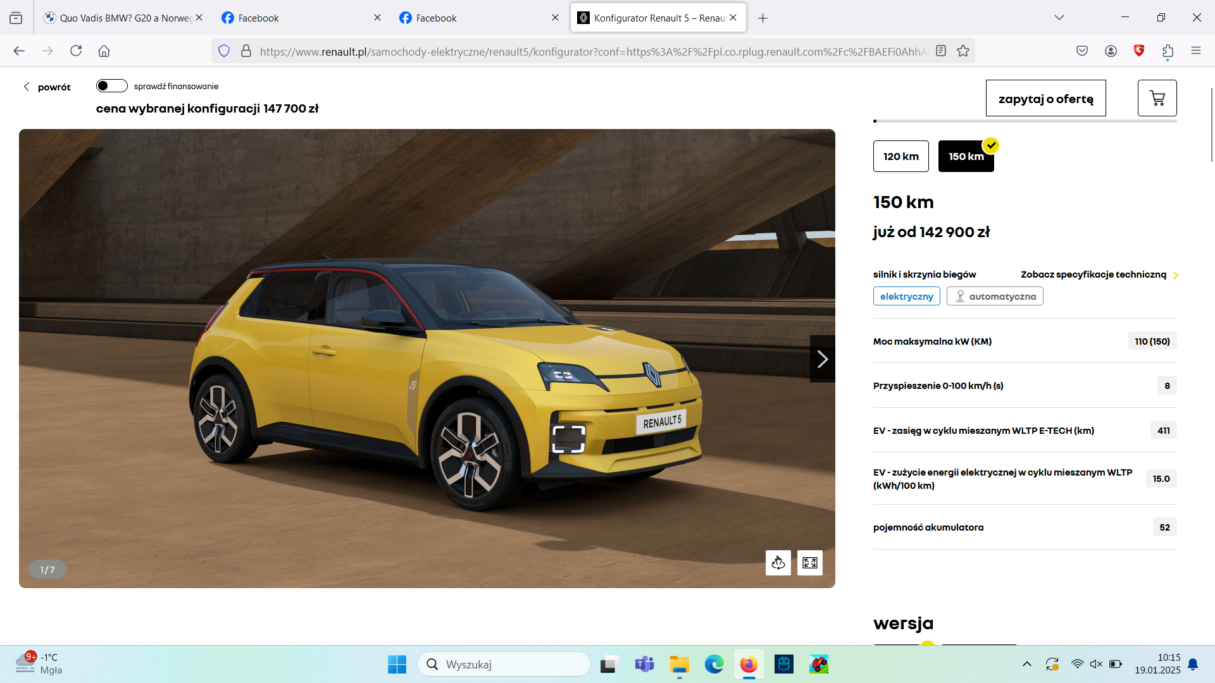The height and width of the screenshot is (683, 1215).
Task: Click the price text 147 700 zł
Action: point(291,108)
